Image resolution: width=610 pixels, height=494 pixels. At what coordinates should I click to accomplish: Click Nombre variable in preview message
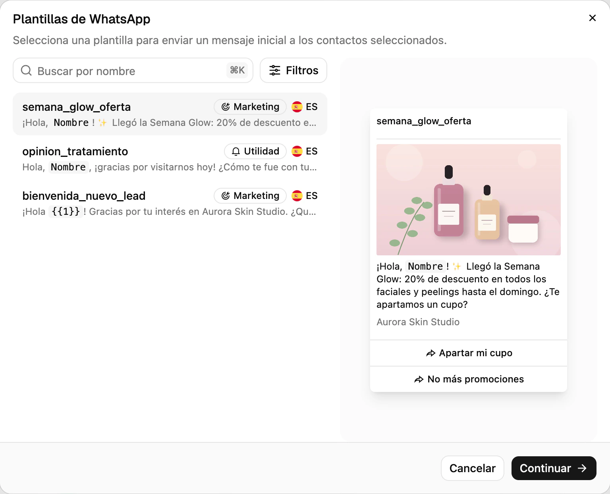point(425,266)
